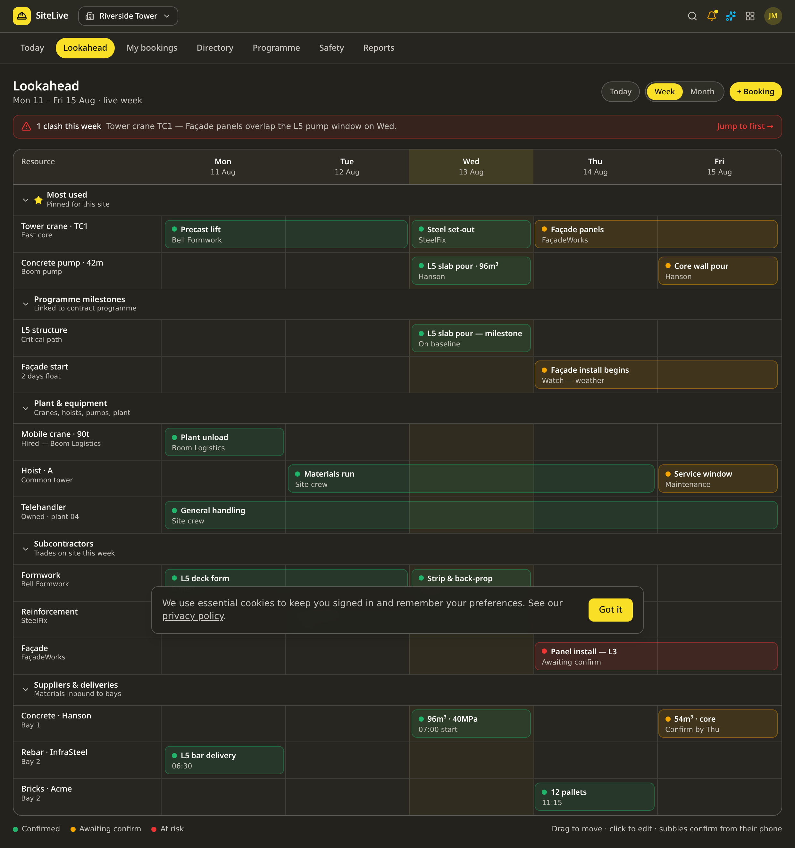Open the L5 bar delivery card
Image resolution: width=795 pixels, height=848 pixels.
[224, 760]
